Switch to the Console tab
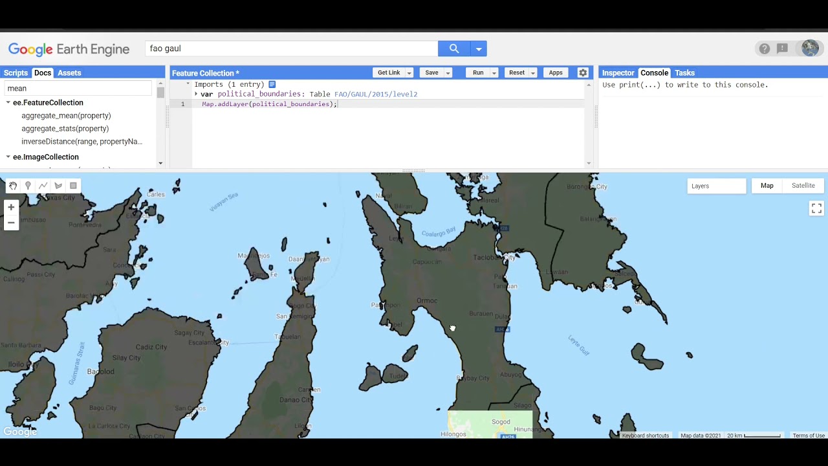This screenshot has height=466, width=828. point(655,72)
